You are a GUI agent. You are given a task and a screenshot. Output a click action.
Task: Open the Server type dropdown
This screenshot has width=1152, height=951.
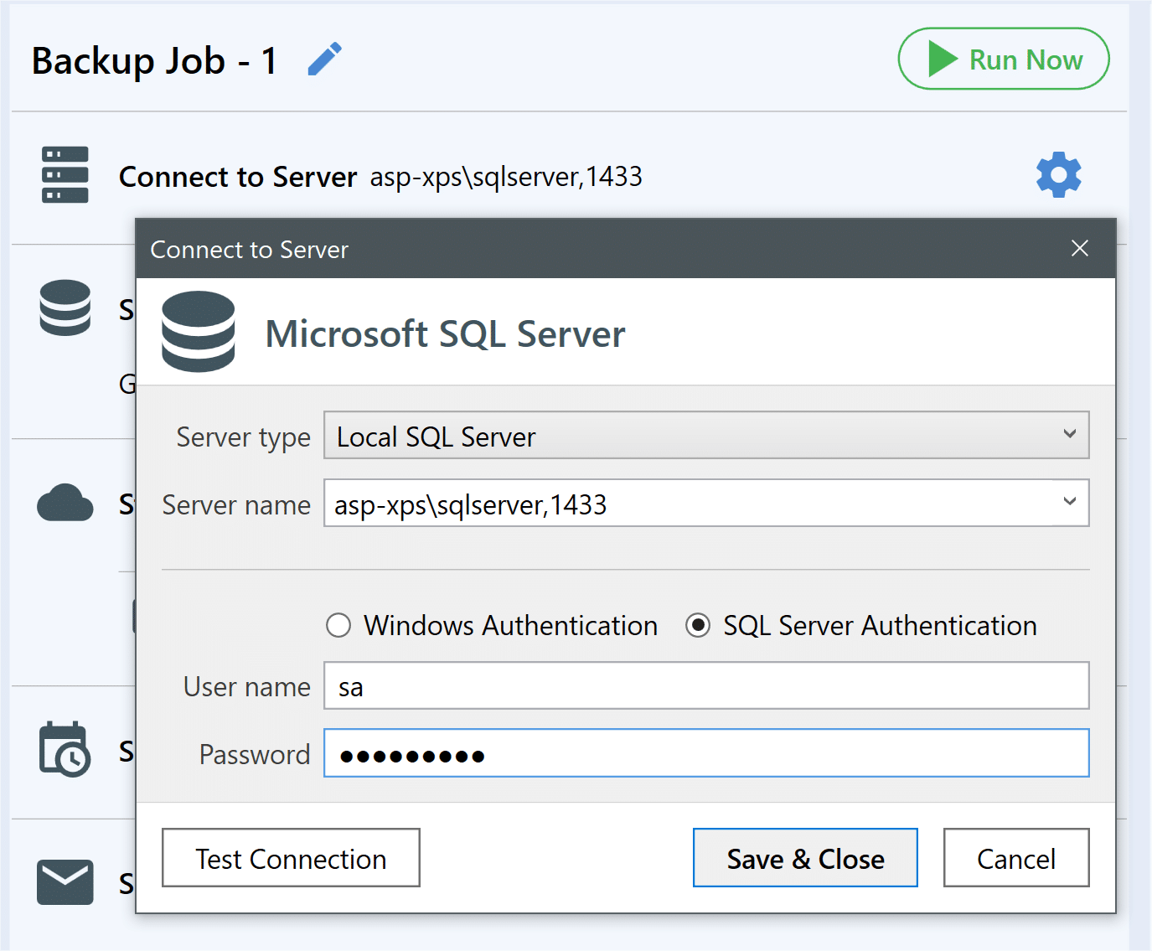click(706, 435)
